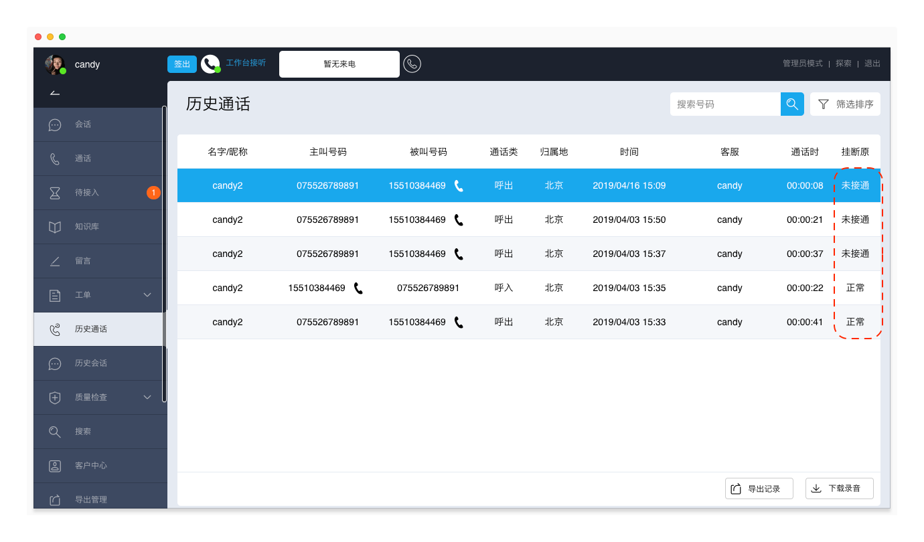Click the 搜索号码 input field

pyautogui.click(x=725, y=104)
